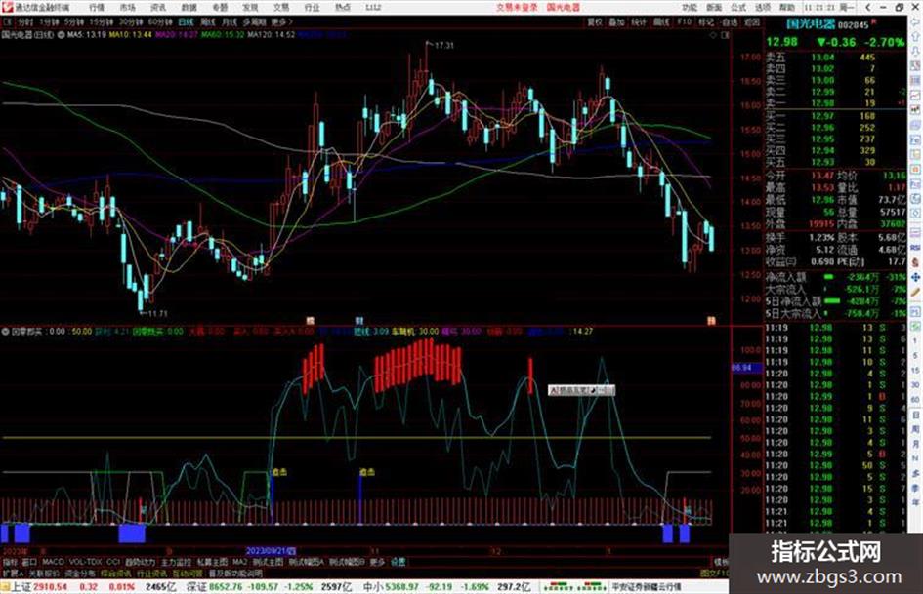923x594 pixels.
Task: Click the 国光电器 stock name header
Action: point(811,24)
